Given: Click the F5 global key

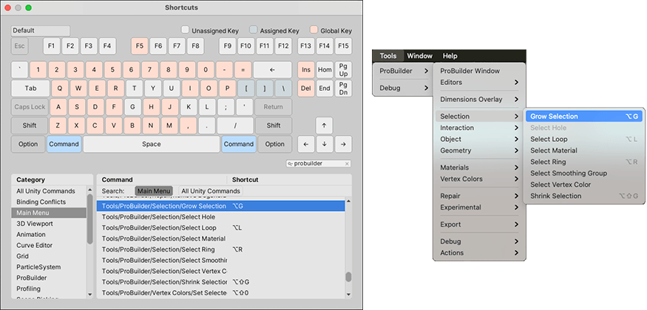Looking at the screenshot, I should [140, 46].
